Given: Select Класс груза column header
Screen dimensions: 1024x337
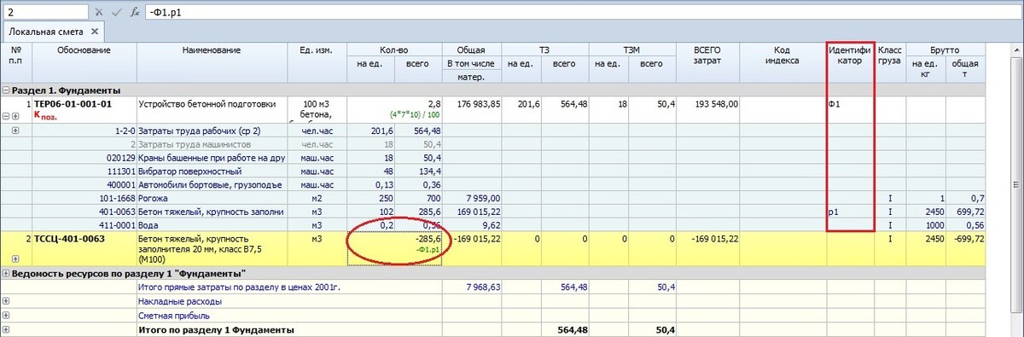Looking at the screenshot, I should (890, 62).
